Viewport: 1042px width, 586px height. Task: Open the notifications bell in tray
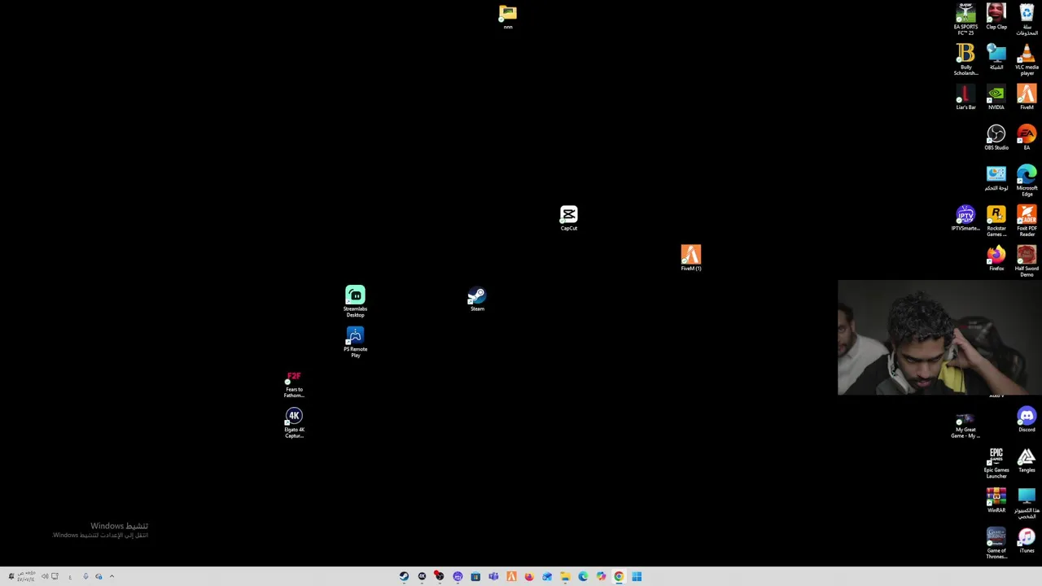(11, 576)
